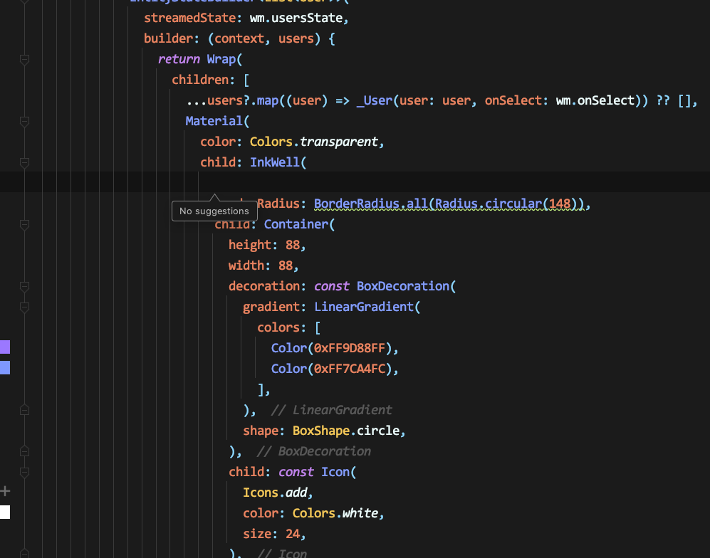Screen dimensions: 710x558
Task: Click 'streamedState' parameter name
Action: tap(189, 18)
